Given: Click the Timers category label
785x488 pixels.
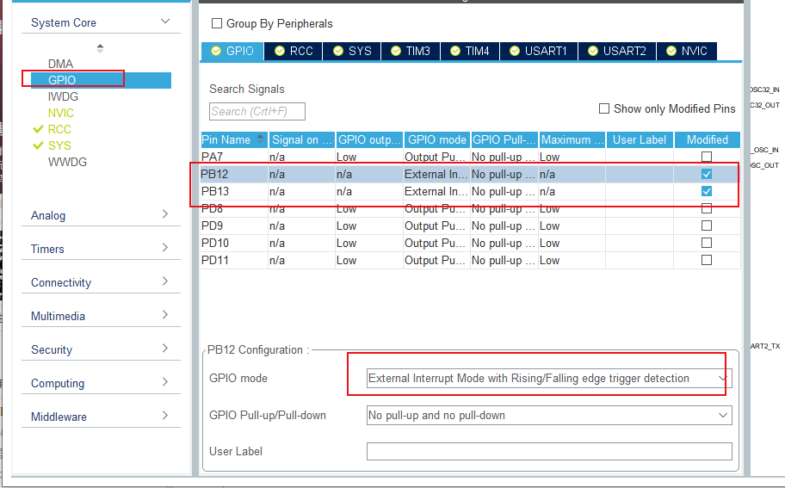Looking at the screenshot, I should click(x=47, y=249).
